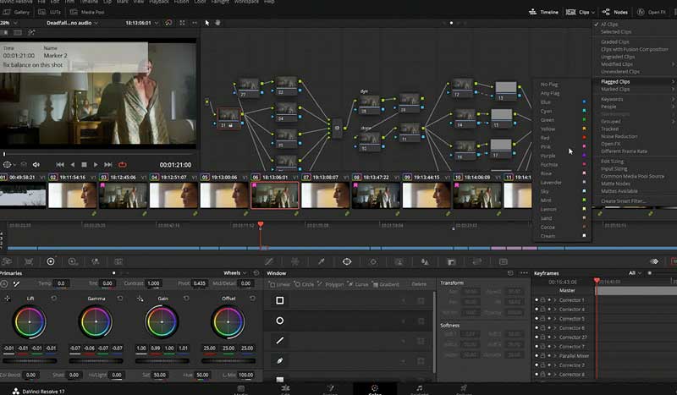Choose Create Smart Filter in menu

coord(623,201)
